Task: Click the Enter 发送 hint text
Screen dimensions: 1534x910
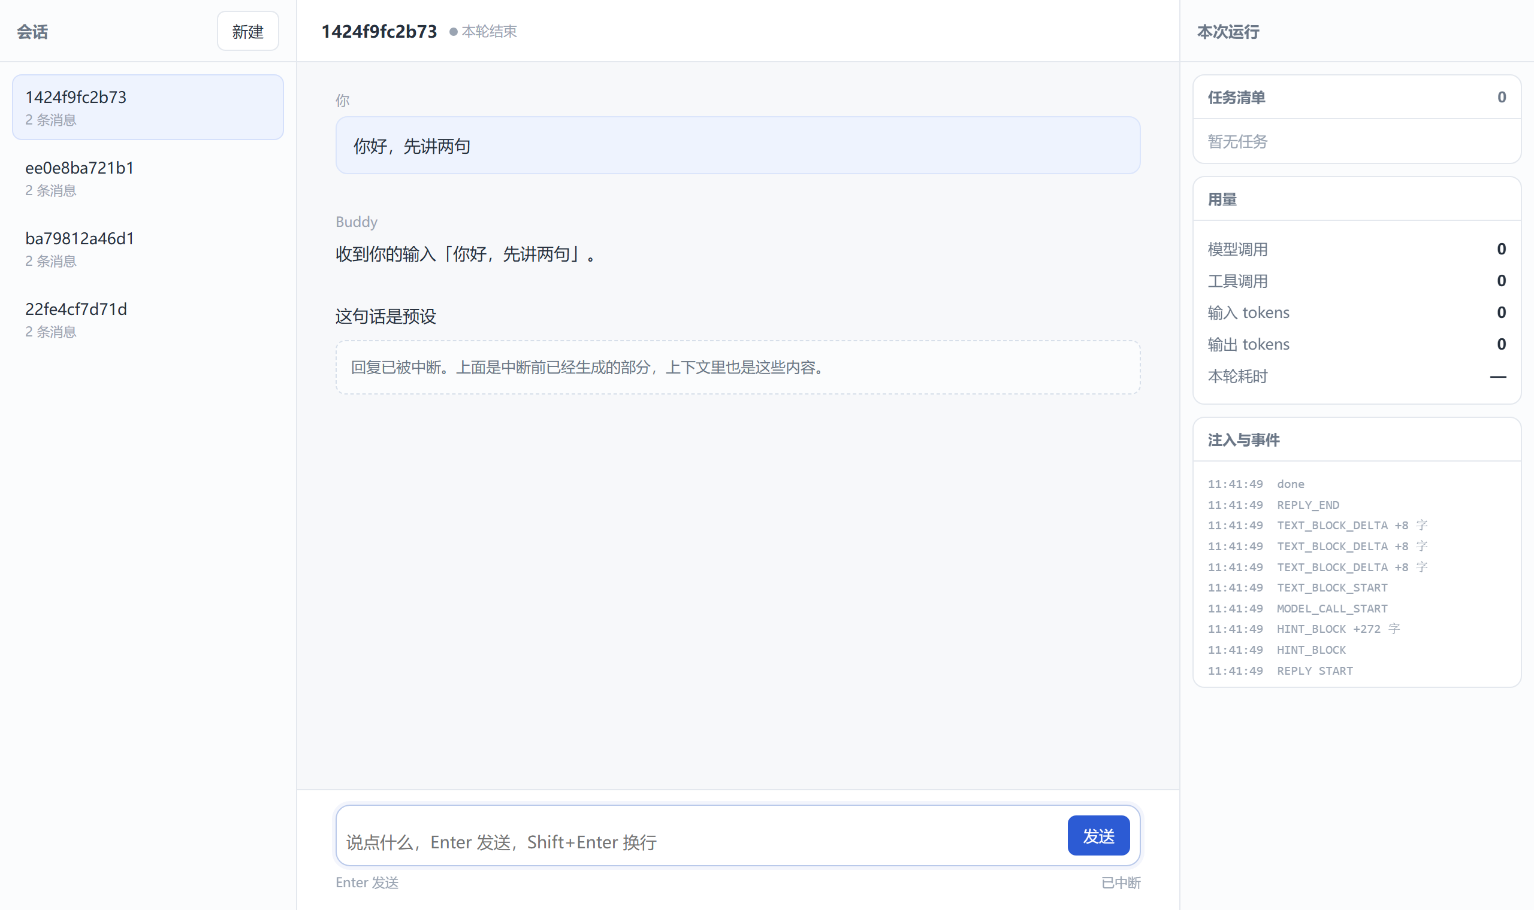Action: [367, 882]
